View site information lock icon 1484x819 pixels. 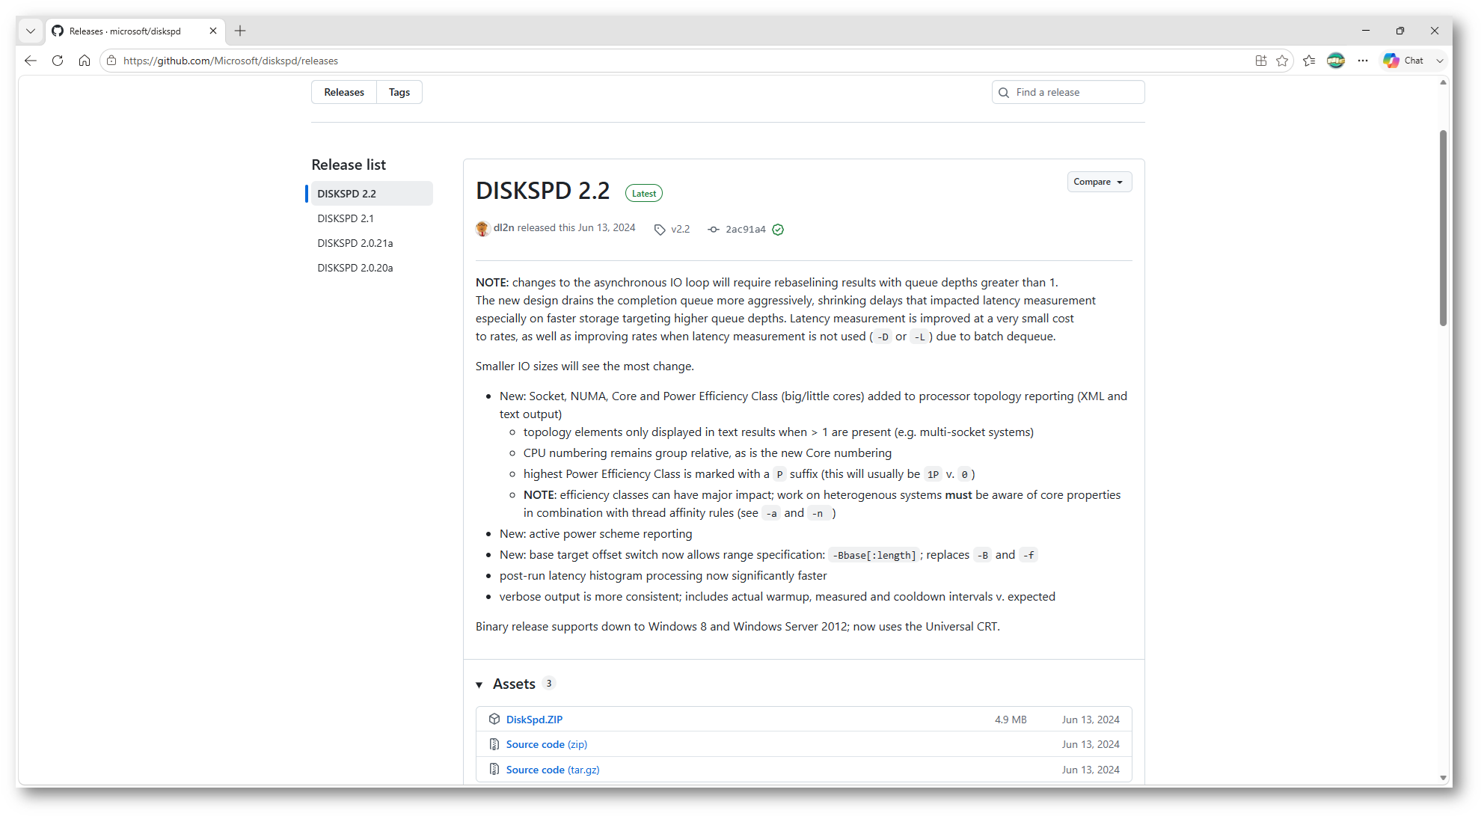111,61
